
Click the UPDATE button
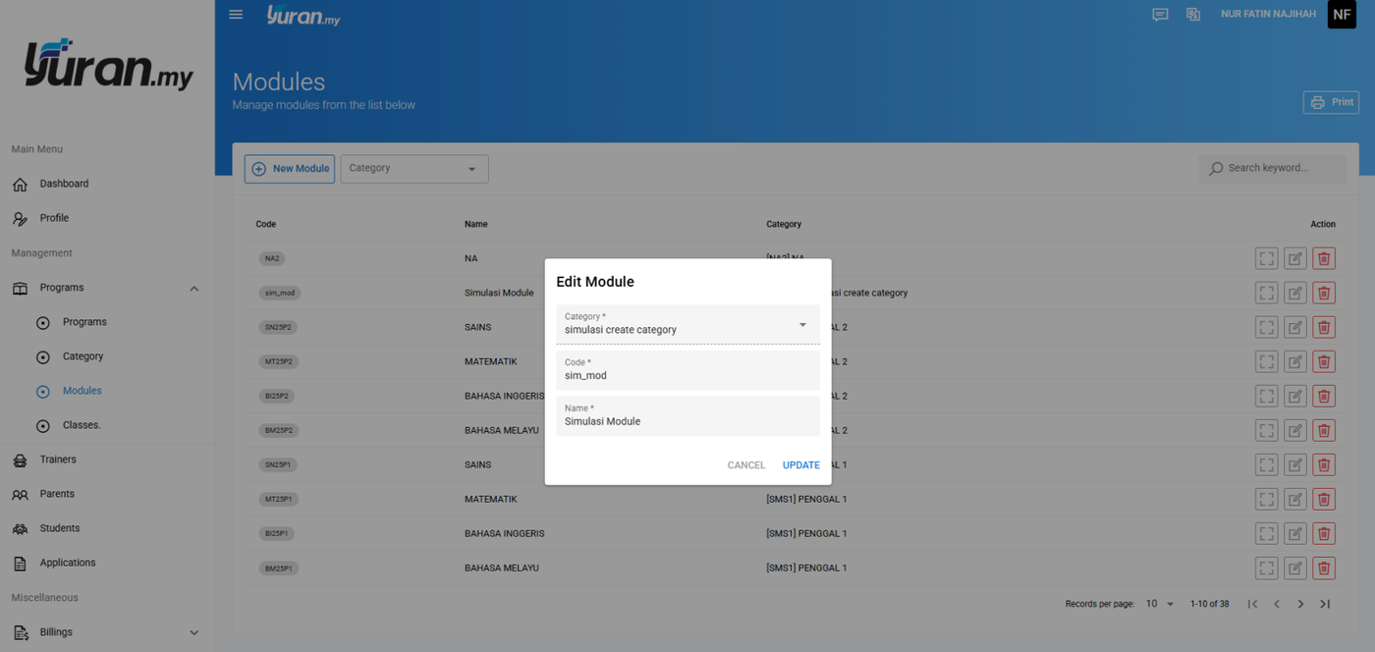801,465
